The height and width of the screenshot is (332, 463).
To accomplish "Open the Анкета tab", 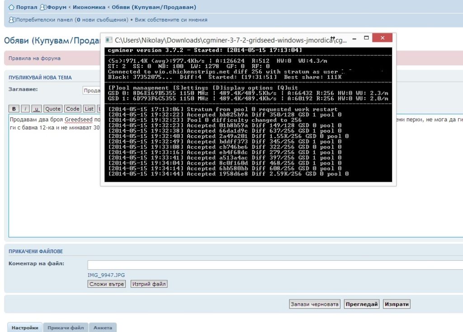I will (x=103, y=327).
